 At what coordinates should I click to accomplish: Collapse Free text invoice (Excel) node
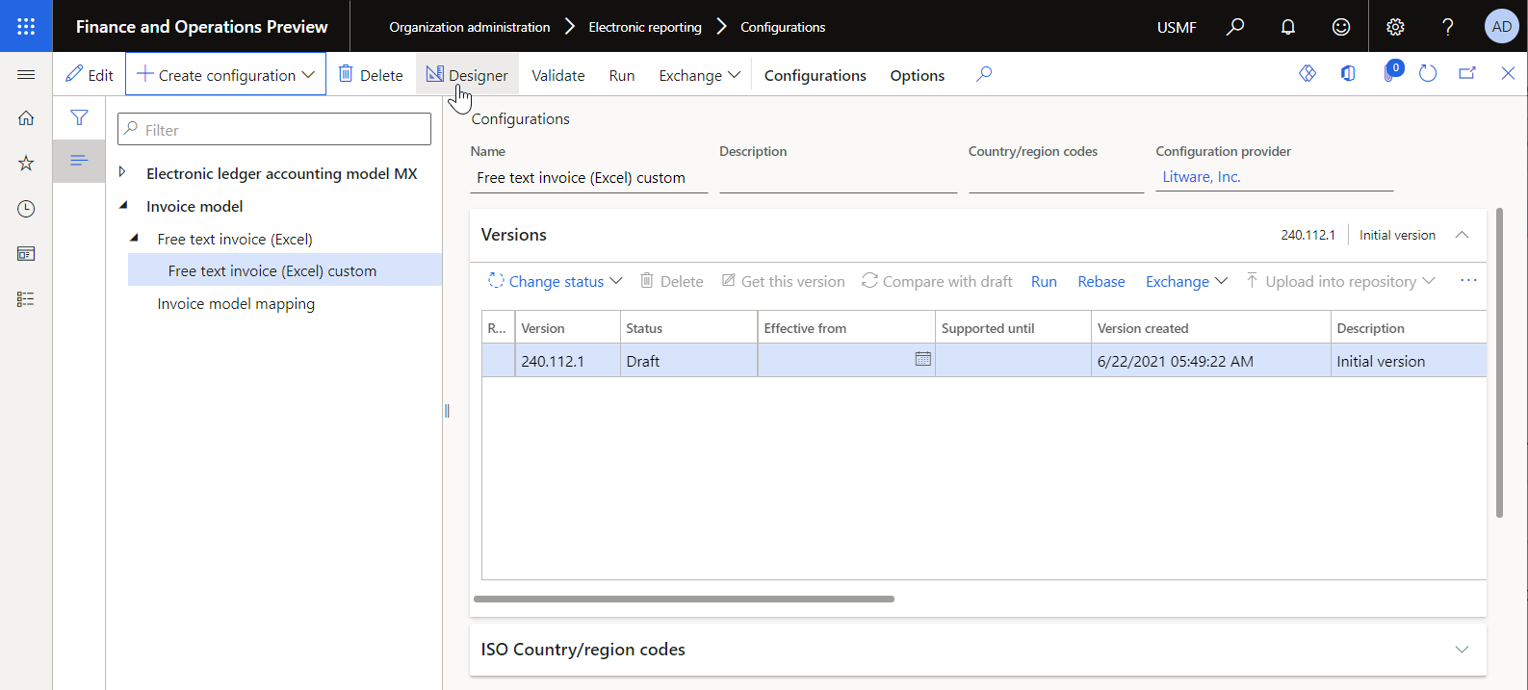134,238
